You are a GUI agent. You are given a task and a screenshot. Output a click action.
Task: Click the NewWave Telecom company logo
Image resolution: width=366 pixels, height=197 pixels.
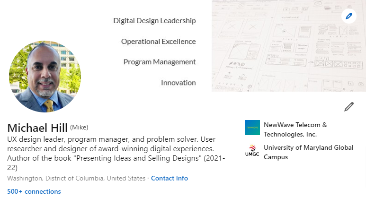point(252,128)
